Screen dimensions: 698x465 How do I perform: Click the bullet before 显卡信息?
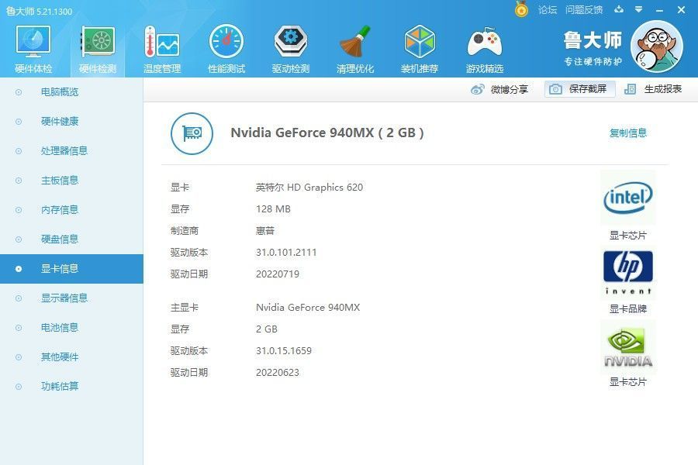(x=19, y=269)
